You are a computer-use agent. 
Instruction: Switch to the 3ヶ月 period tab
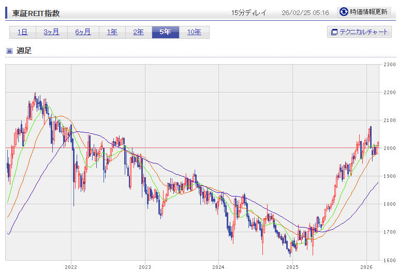coord(52,32)
